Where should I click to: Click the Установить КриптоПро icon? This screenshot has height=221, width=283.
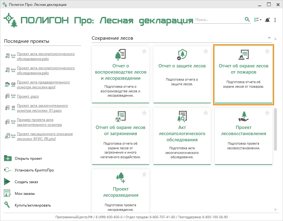point(8,170)
